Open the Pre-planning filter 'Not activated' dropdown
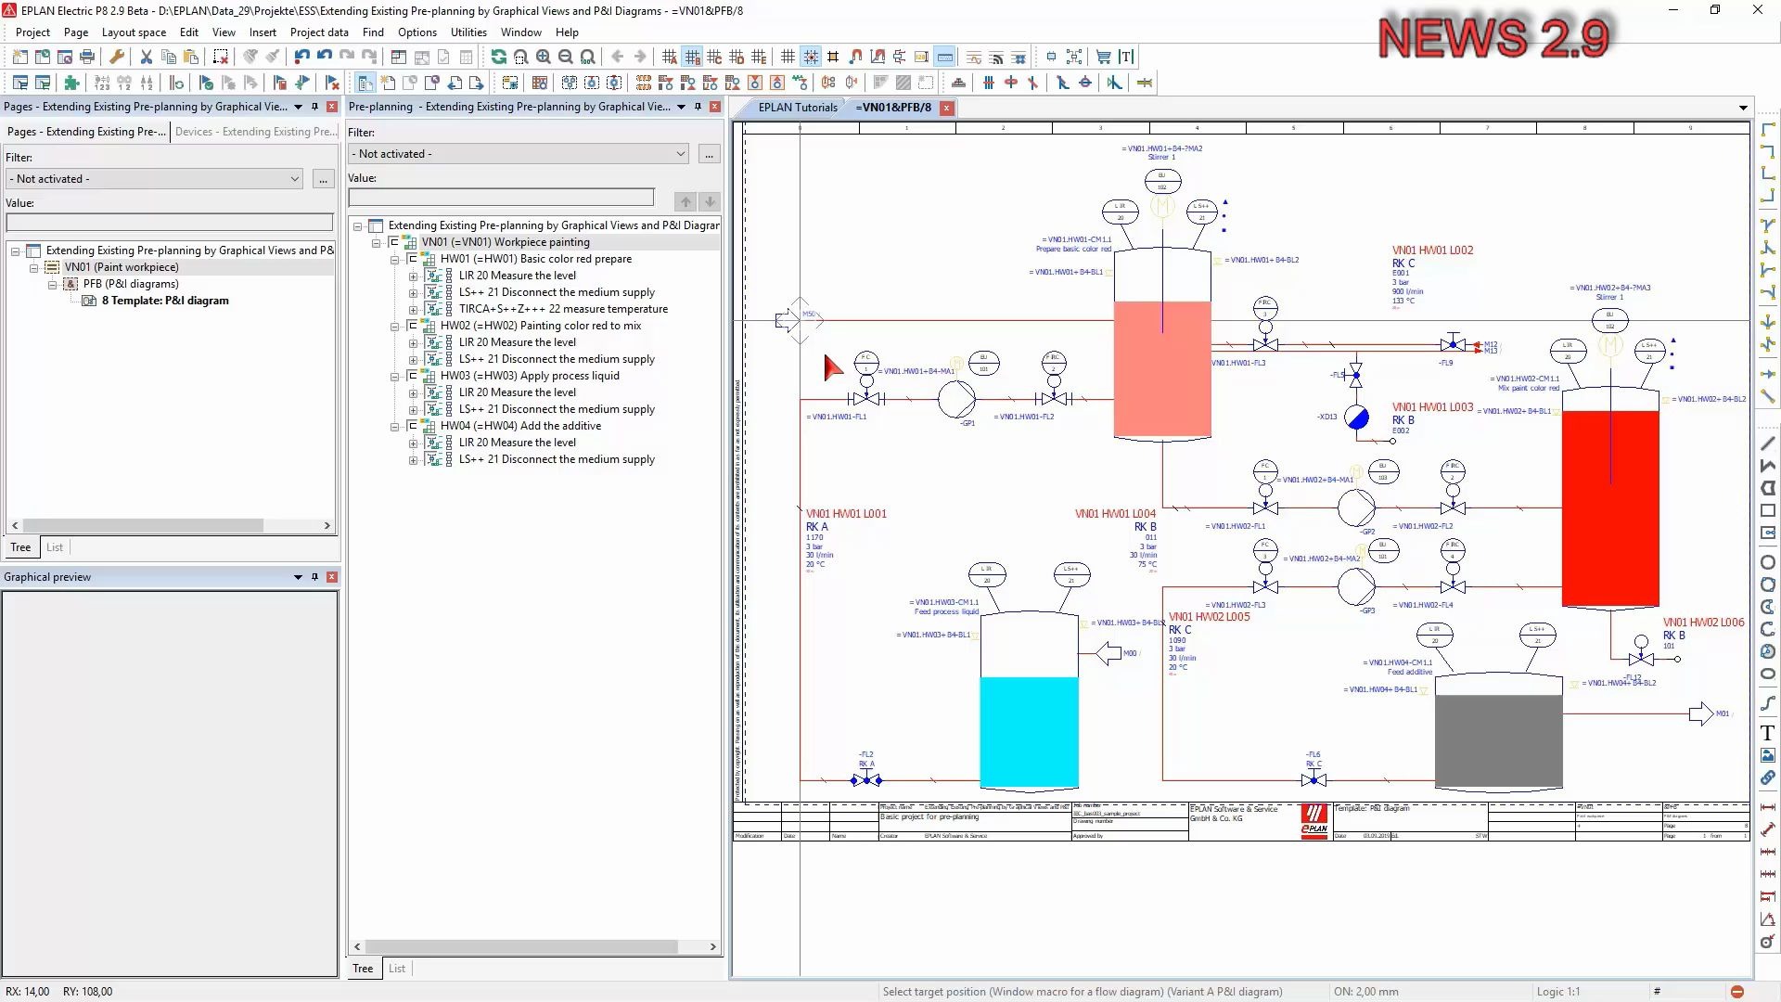Image resolution: width=1781 pixels, height=1002 pixels. [x=519, y=154]
